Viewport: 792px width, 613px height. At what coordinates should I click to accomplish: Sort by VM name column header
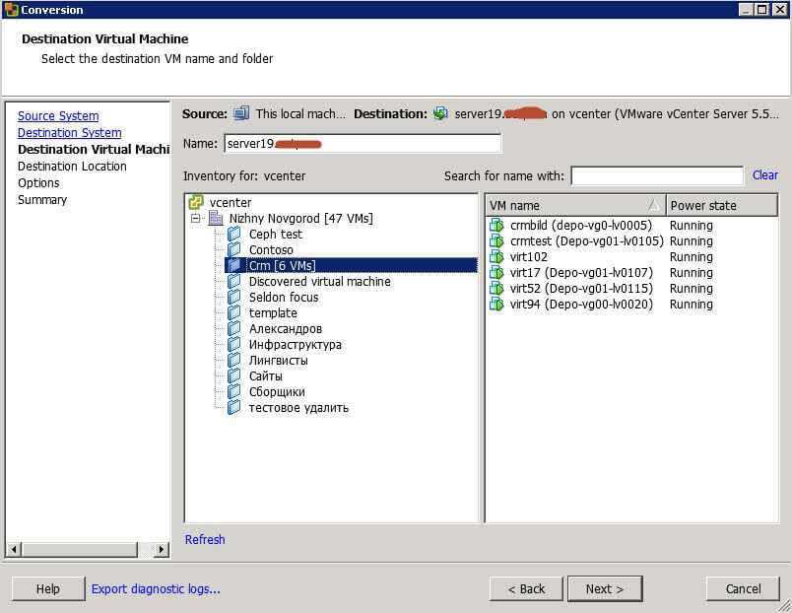571,206
